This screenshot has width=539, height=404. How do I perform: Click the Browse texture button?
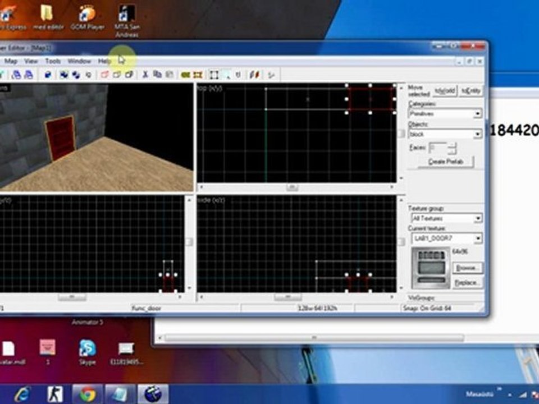tap(467, 268)
